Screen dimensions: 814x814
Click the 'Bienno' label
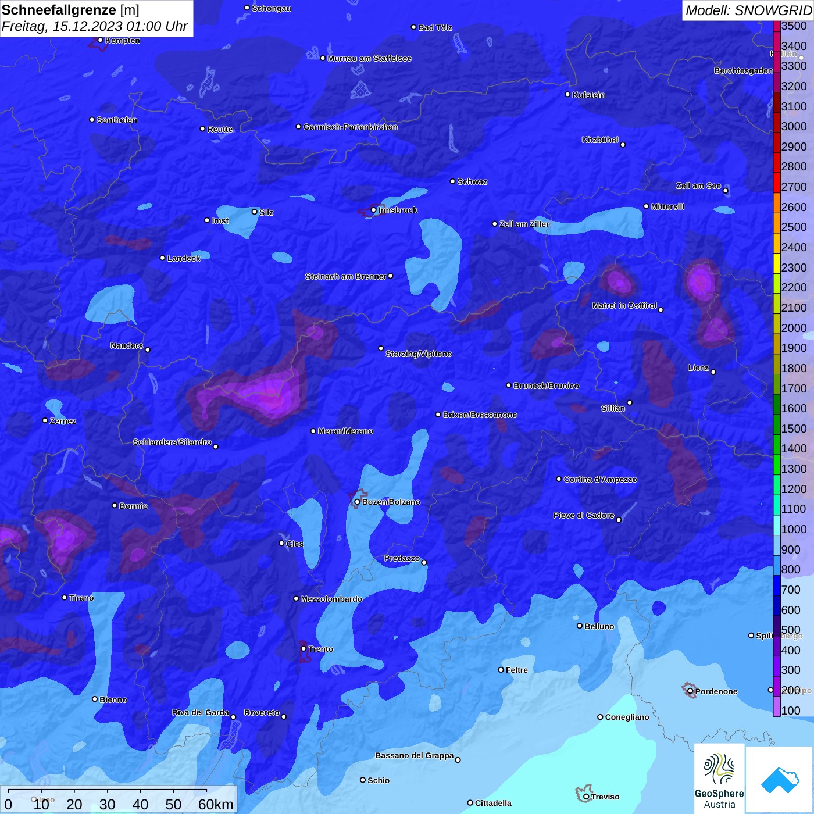[113, 699]
